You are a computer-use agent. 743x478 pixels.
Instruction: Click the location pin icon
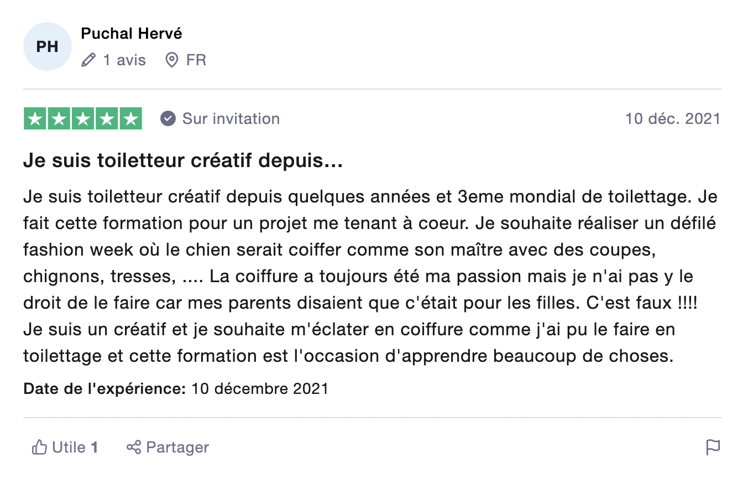(x=172, y=60)
